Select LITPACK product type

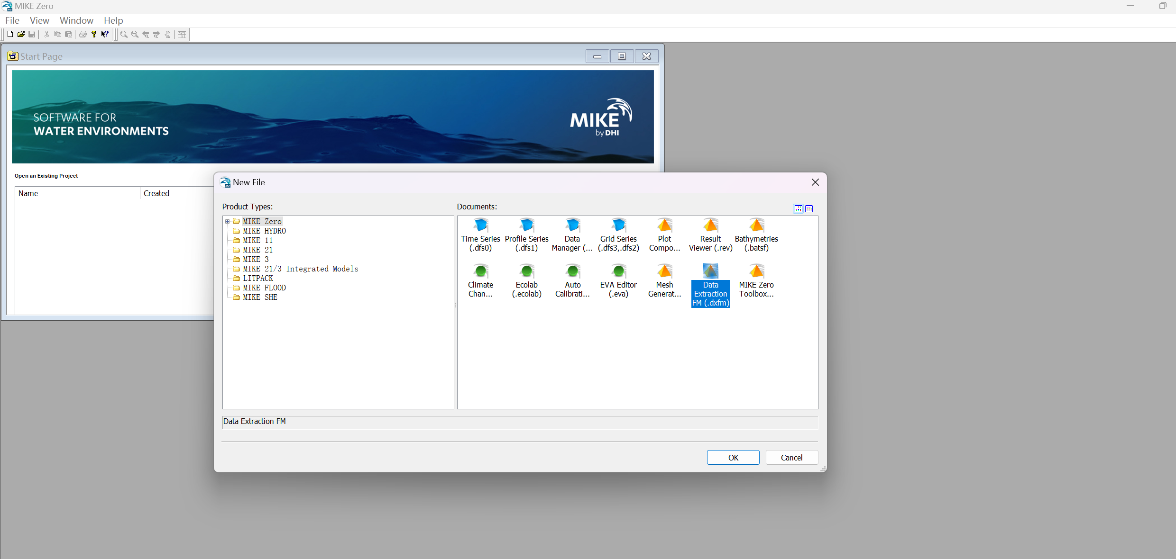click(258, 278)
